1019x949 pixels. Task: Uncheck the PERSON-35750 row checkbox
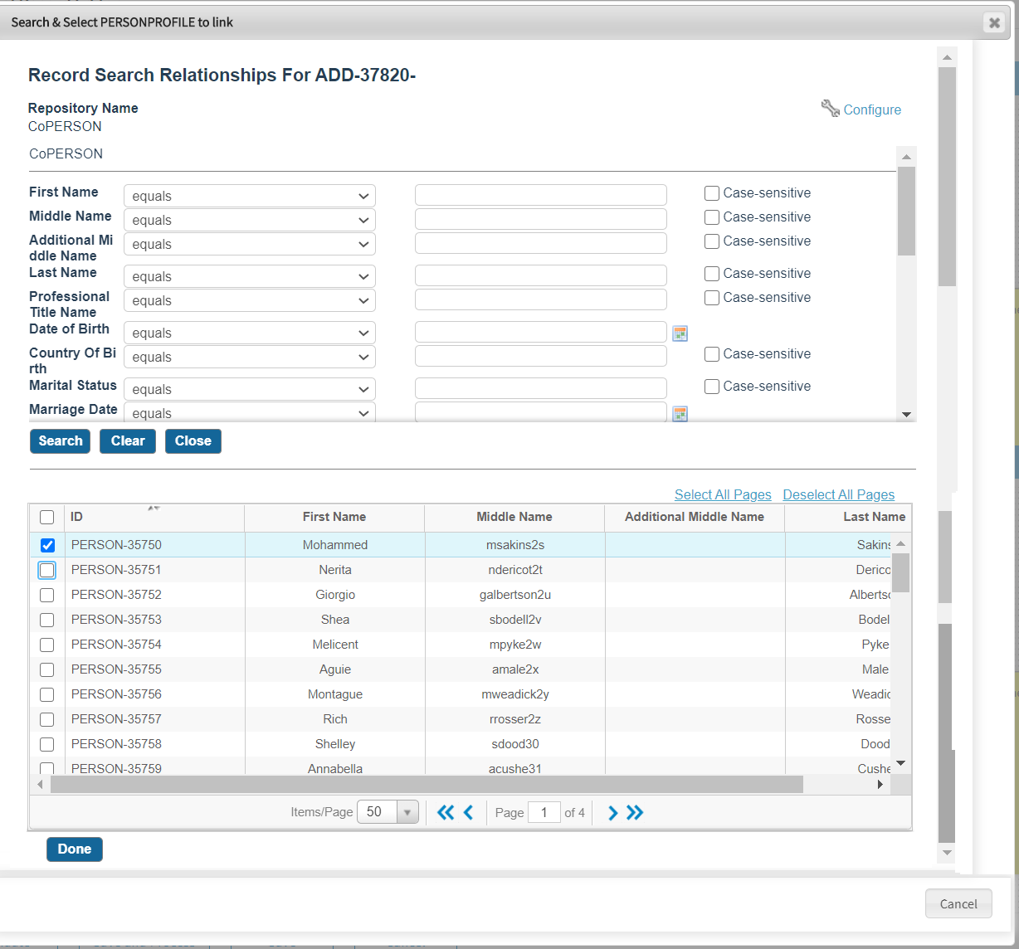[x=47, y=545]
